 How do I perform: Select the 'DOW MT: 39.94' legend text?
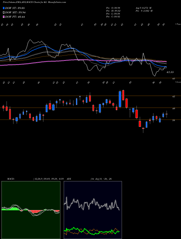(15, 13)
